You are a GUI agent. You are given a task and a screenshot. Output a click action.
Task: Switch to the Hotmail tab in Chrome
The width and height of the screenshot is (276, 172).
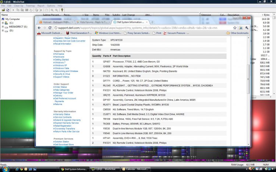(56, 22)
